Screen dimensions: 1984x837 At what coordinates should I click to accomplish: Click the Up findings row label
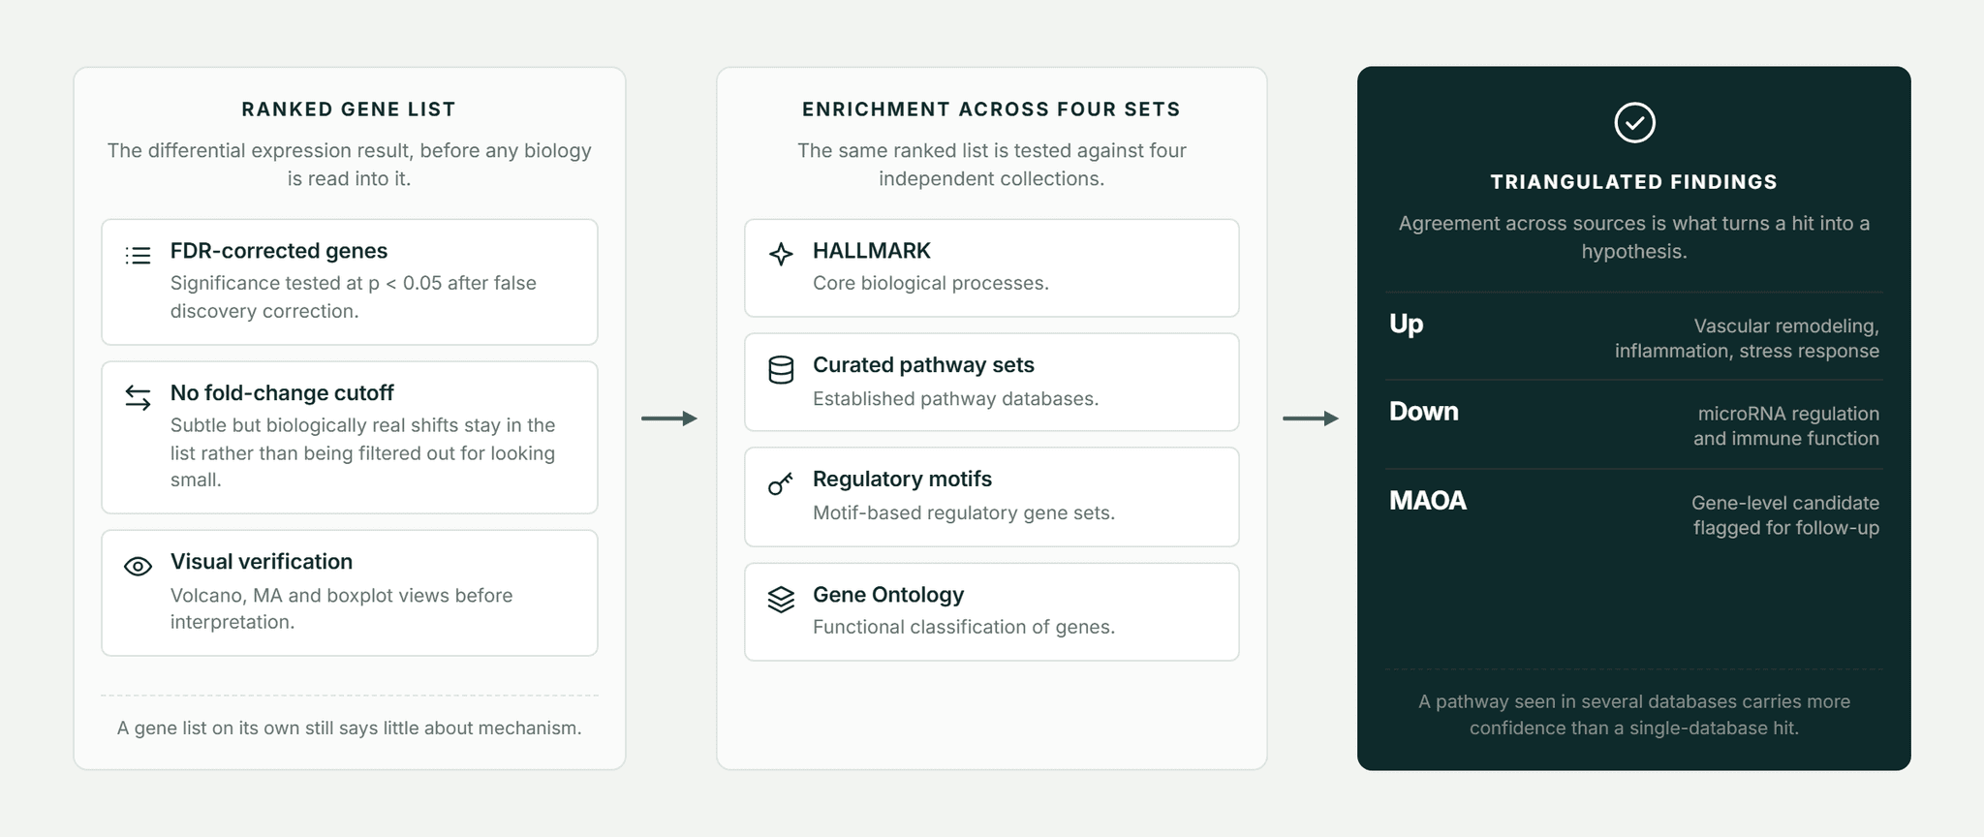(x=1406, y=324)
